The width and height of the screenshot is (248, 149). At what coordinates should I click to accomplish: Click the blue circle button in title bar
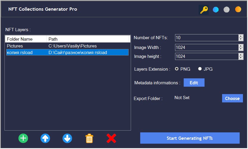(x=216, y=9)
